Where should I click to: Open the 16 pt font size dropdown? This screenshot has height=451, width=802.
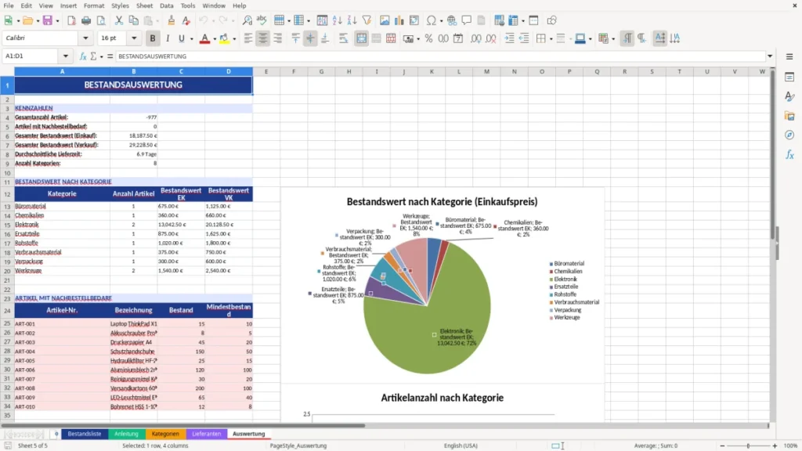click(134, 38)
